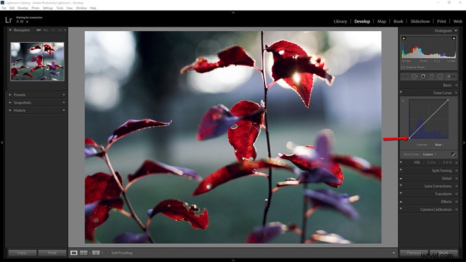Screen dimensions: 466x262
Task: Select the Graduated Filter tool
Action: 432,77
